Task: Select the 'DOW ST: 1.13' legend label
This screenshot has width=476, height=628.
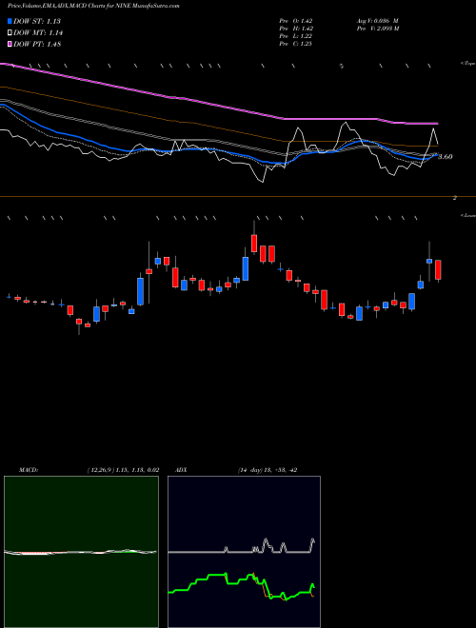Action: 37,21
